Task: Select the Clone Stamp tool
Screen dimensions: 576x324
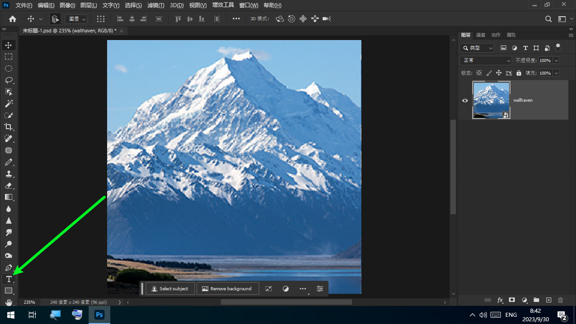Action: (9, 174)
